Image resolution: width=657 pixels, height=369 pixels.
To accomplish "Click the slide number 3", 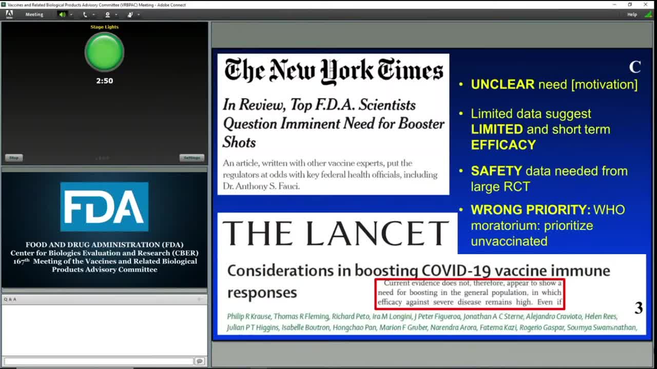I will click(639, 308).
